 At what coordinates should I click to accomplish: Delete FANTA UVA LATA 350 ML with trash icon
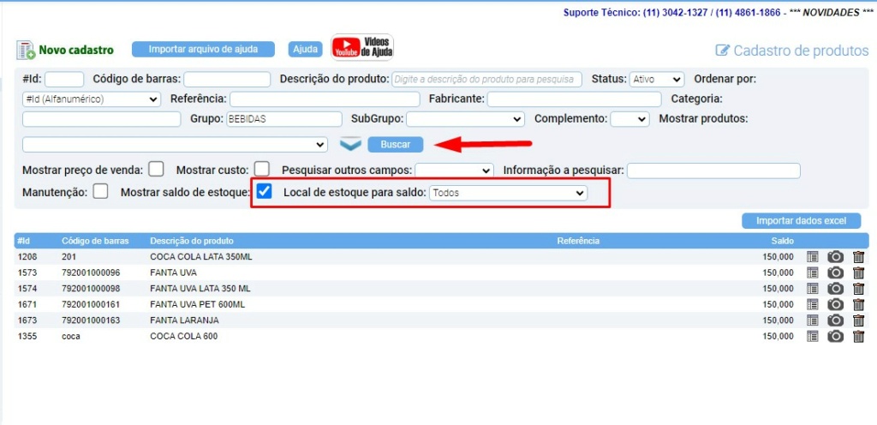858,289
